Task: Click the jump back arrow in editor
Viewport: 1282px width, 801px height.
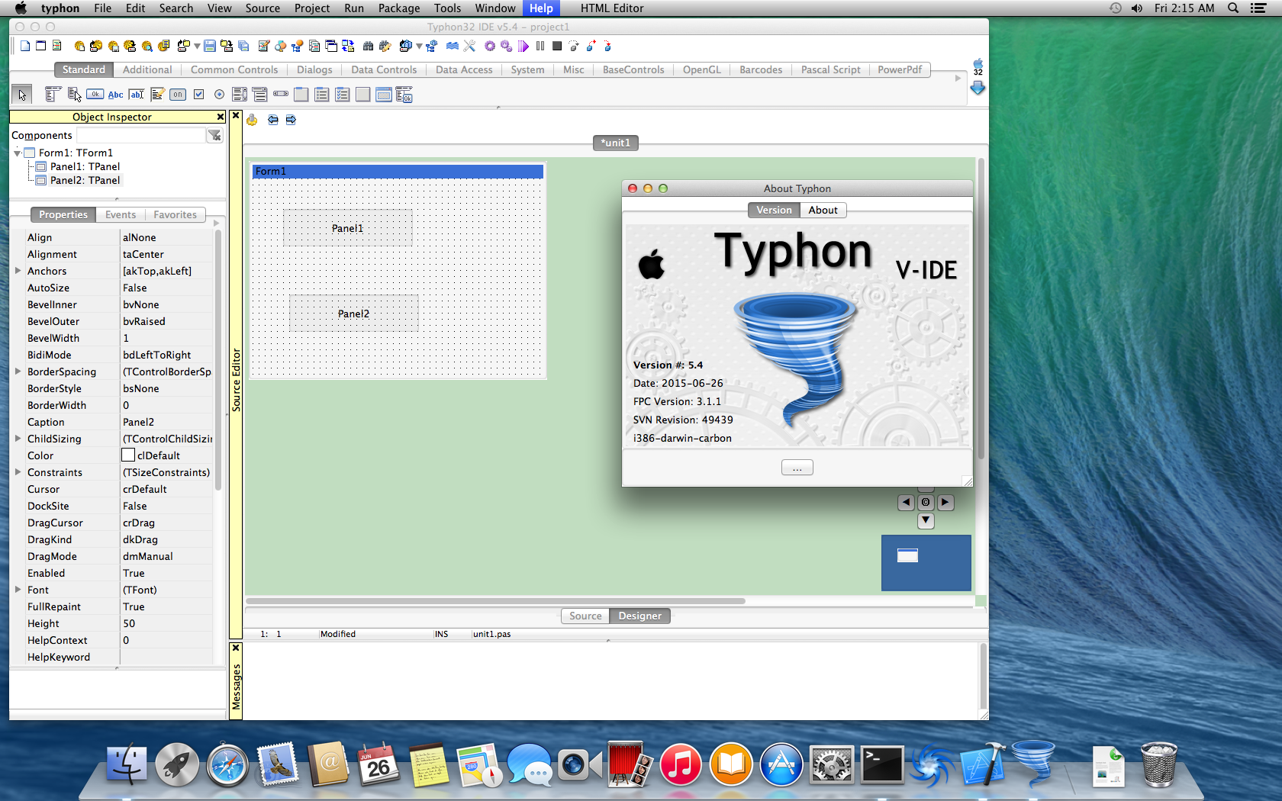Action: click(272, 120)
